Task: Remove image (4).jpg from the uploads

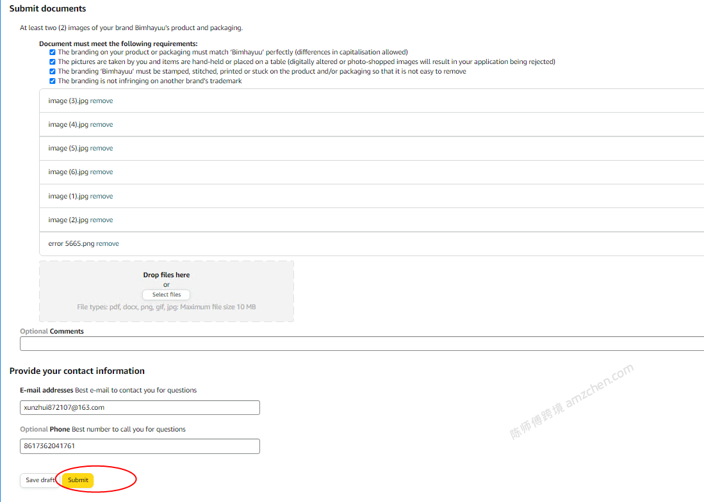Action: coord(101,125)
